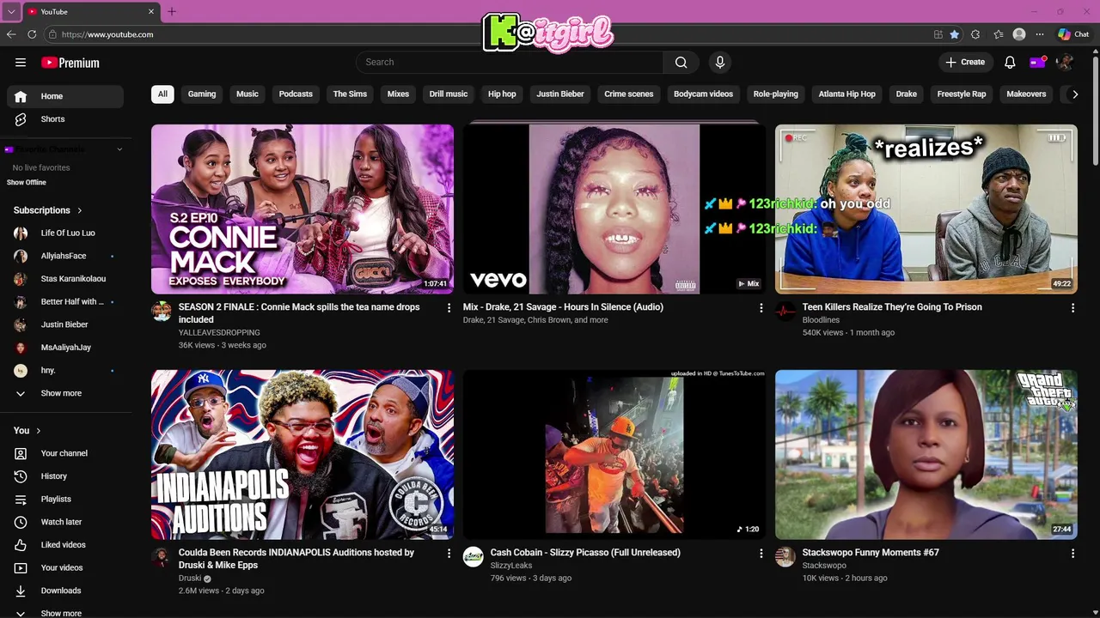Open Indianapolis Auditions thumbnail
Viewport: 1100px width, 618px height.
tap(302, 455)
